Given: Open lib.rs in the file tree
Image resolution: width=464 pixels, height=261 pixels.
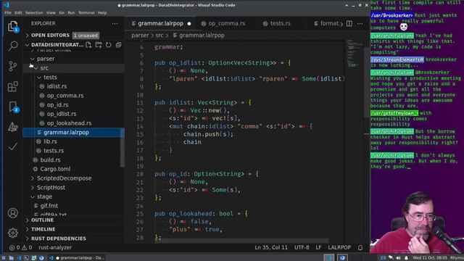Looking at the screenshot, I should coord(50,141).
